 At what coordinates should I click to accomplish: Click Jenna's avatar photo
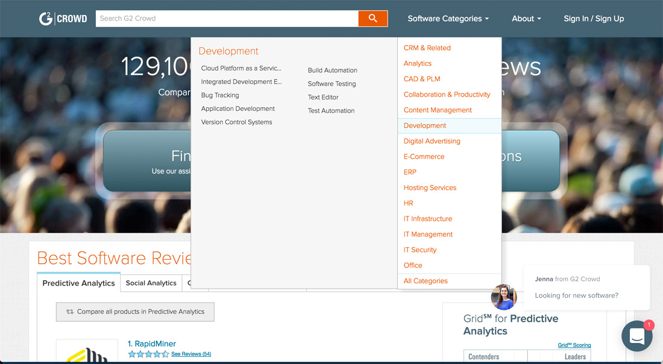point(504,297)
